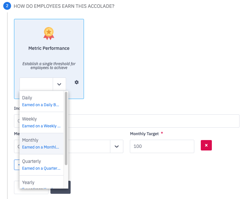Click the step 2 number badge
The image size is (247, 199).
[x=7, y=6]
